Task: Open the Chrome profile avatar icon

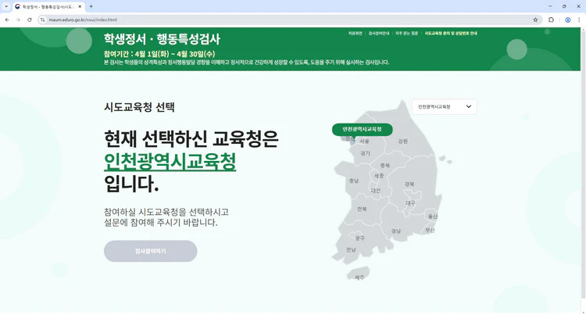Action: [x=568, y=20]
